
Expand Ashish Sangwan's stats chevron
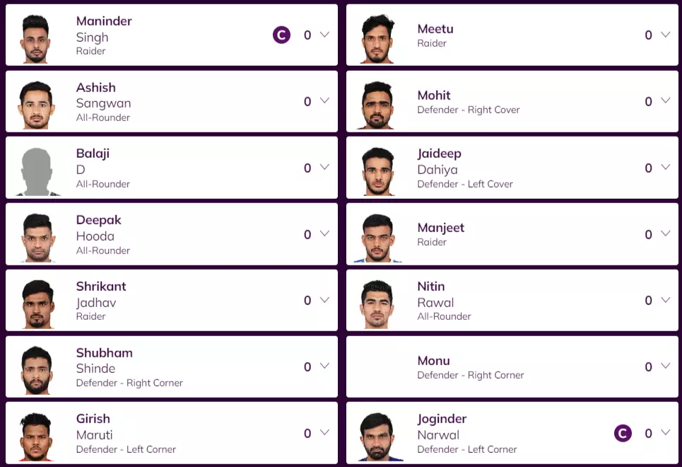tap(324, 101)
